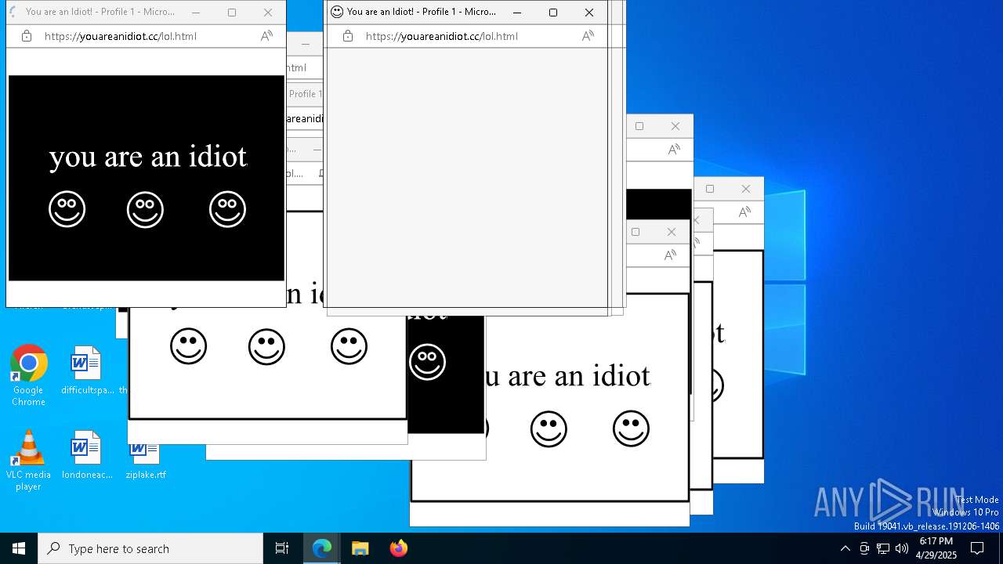The height and width of the screenshot is (564, 1003).
Task: Open Google Chrome desktop shortcut
Action: [28, 375]
